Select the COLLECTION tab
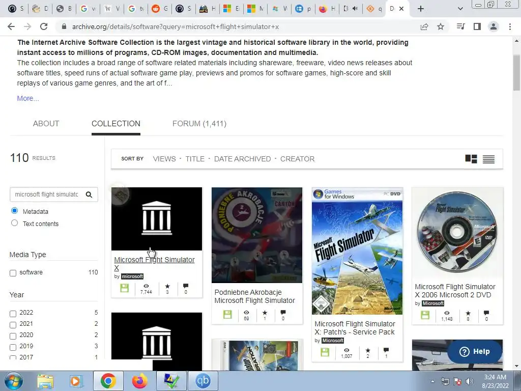 [x=115, y=124]
